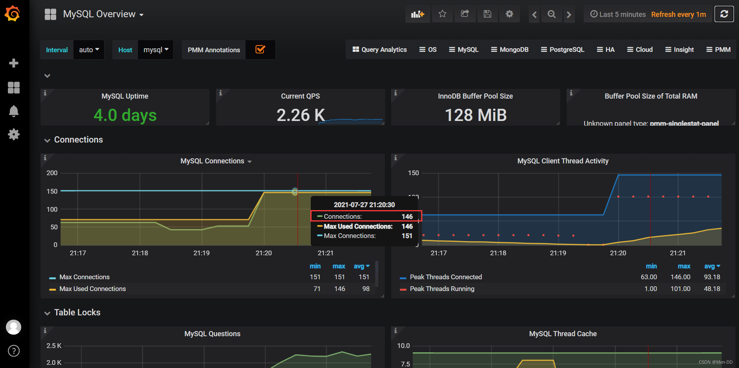Show info for MySQL Thread Cache panel
The height and width of the screenshot is (368, 739).
pos(396,331)
